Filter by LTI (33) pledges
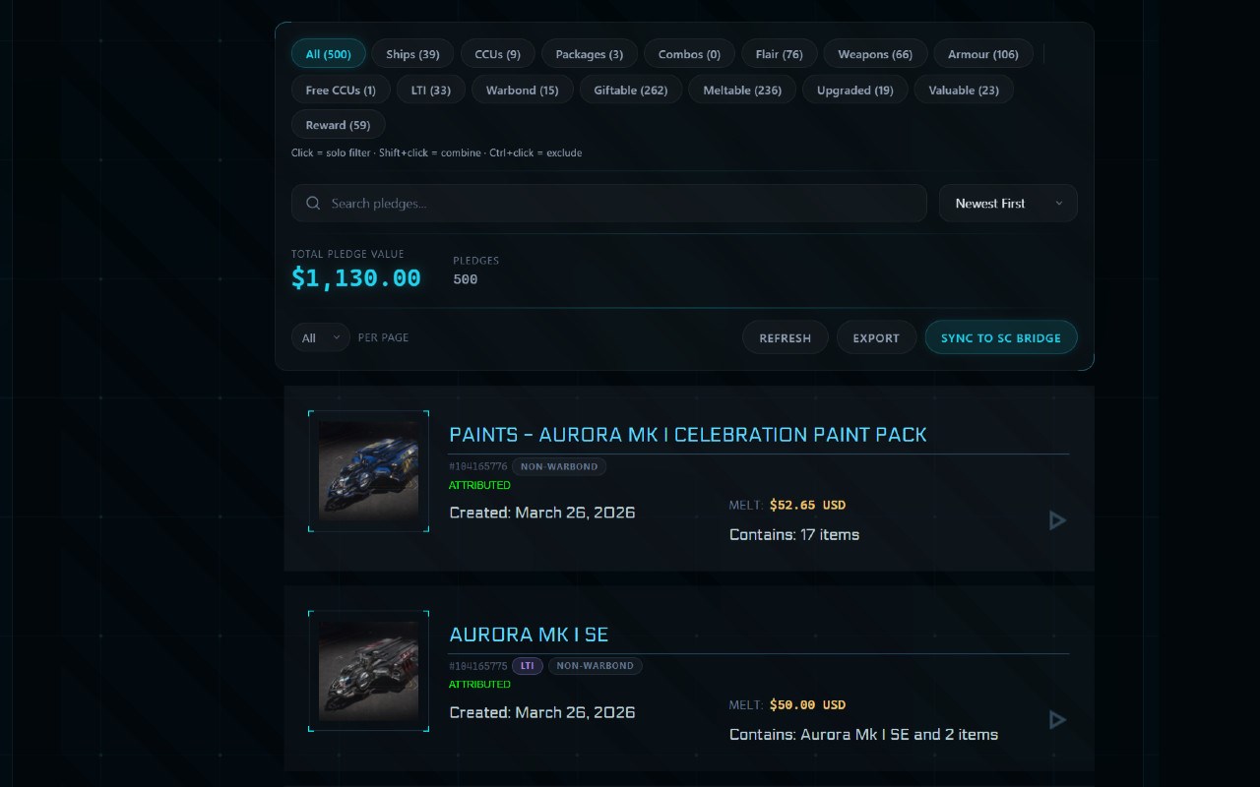The width and height of the screenshot is (1260, 787). (430, 90)
